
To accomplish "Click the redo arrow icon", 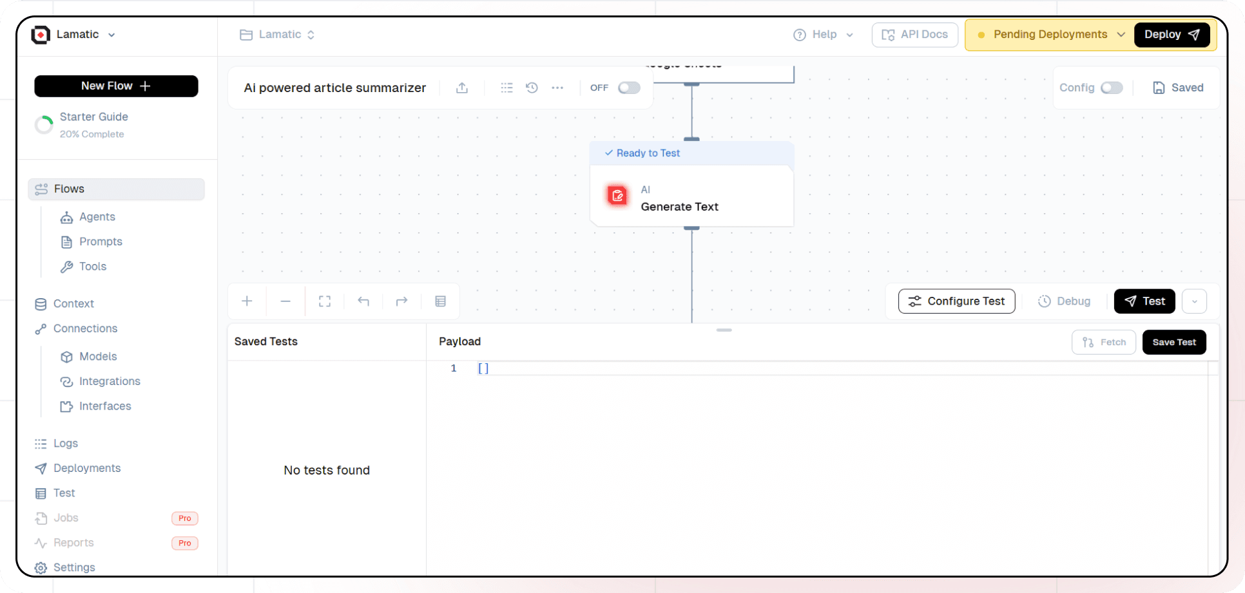I will pyautogui.click(x=401, y=301).
